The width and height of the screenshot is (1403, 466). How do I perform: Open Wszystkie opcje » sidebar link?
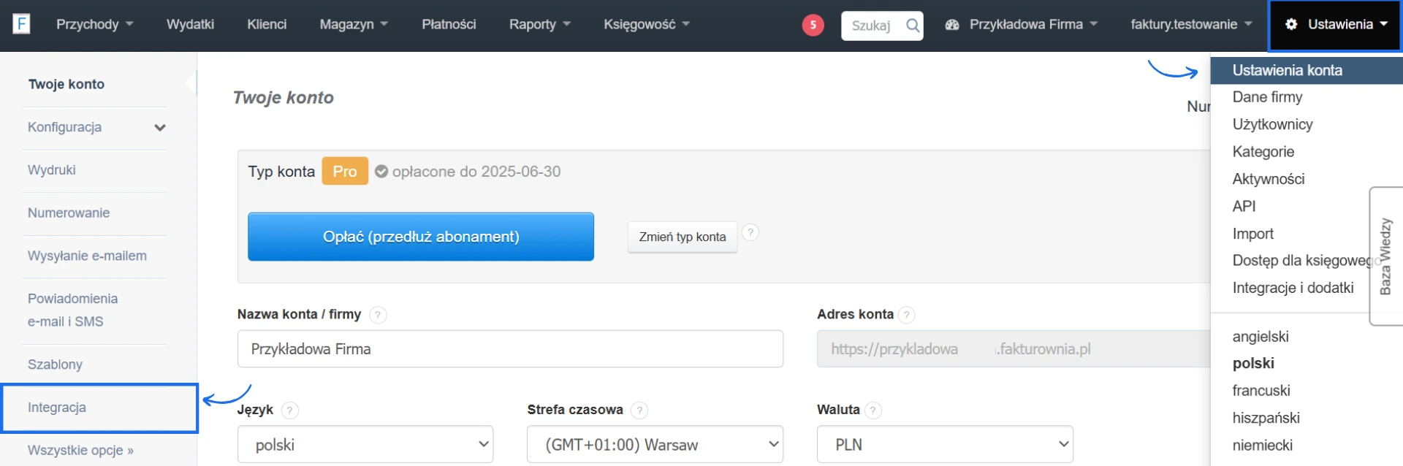(80, 451)
